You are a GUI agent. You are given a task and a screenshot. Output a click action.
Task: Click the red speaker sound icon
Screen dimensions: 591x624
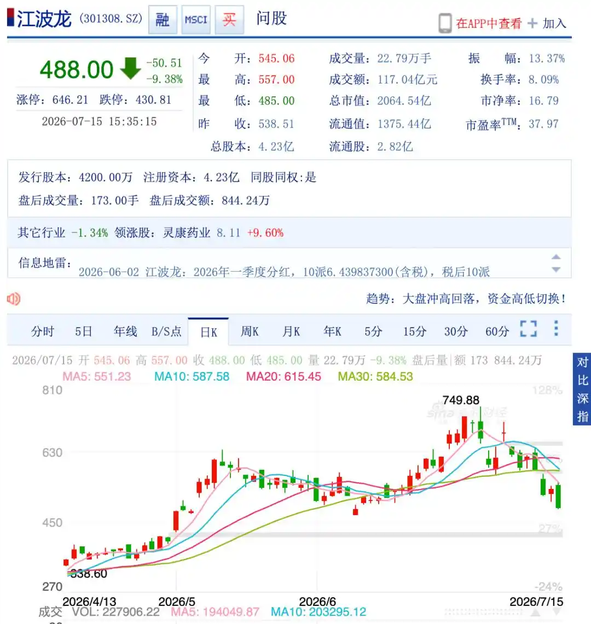click(14, 299)
